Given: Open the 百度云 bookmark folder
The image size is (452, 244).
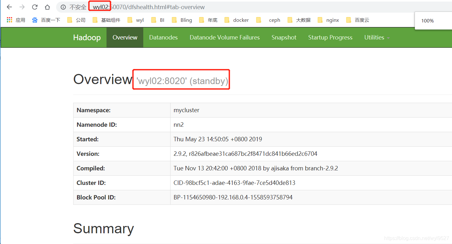Looking at the screenshot, I should [358, 20].
